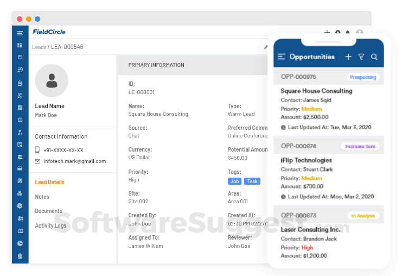Click the Leads breadcrumb link
The height and width of the screenshot is (276, 402).
[x=39, y=47]
